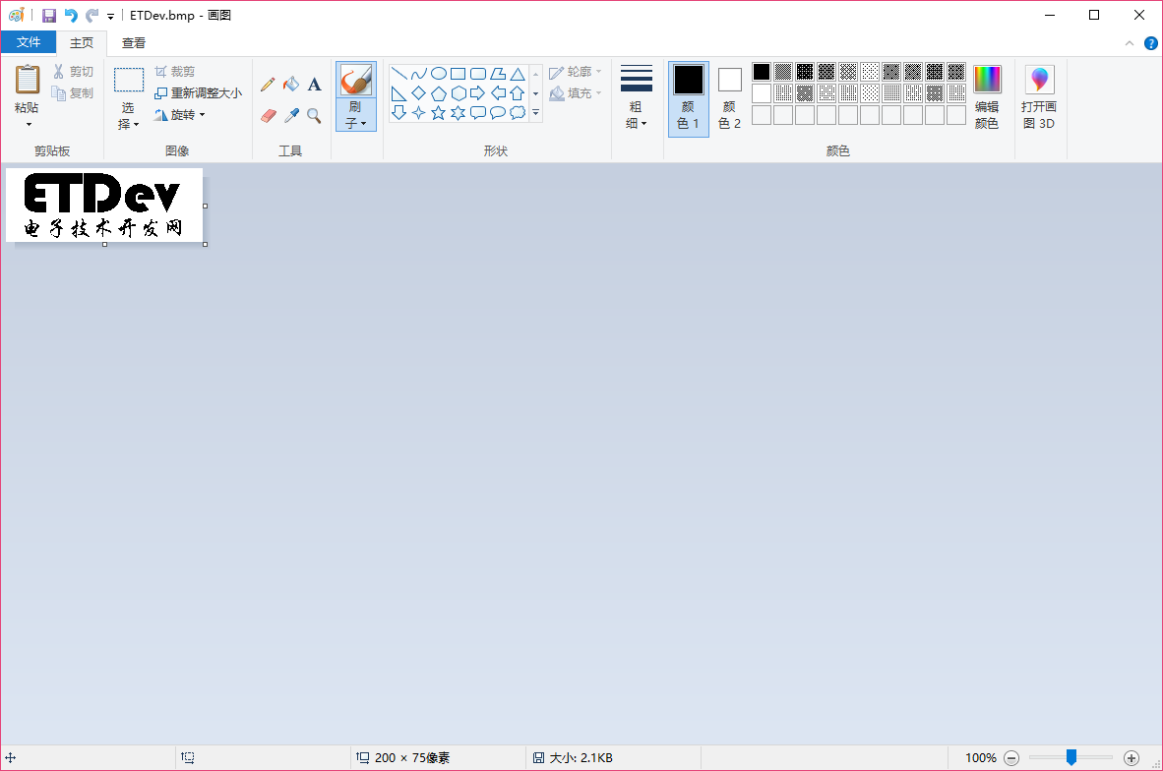The height and width of the screenshot is (771, 1163).
Task: Choose the Pentagon shape
Action: tap(439, 93)
